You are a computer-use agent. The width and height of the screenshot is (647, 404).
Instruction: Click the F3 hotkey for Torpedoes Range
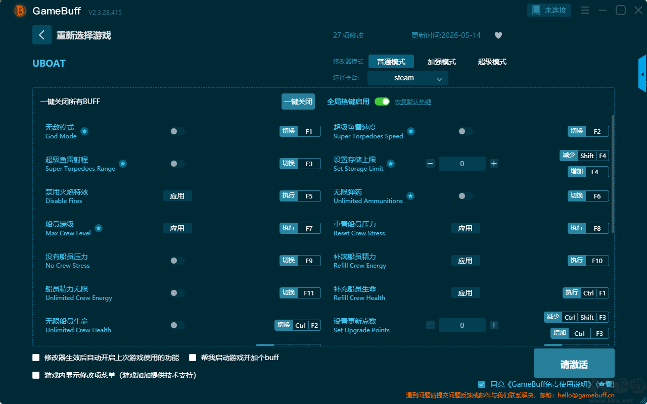(x=300, y=164)
